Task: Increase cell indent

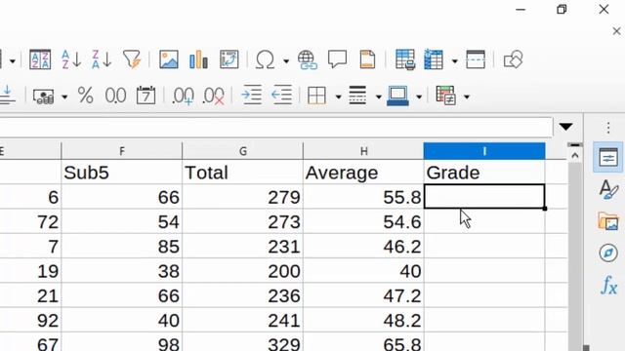Action: 252,96
